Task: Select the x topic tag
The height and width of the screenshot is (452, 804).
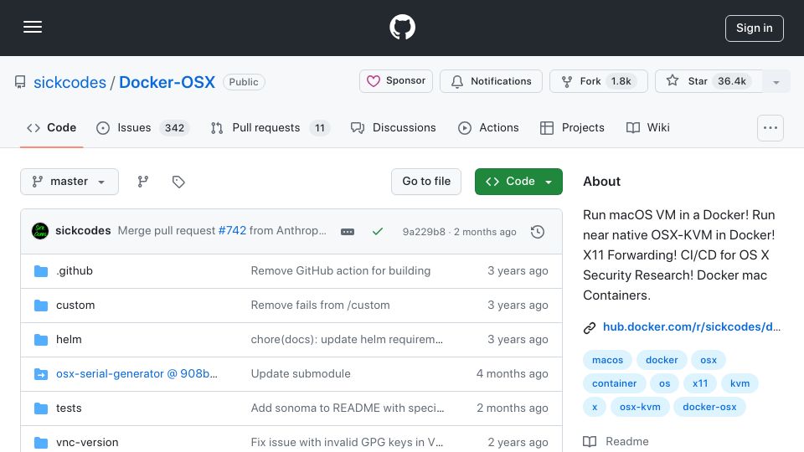Action: pos(595,407)
